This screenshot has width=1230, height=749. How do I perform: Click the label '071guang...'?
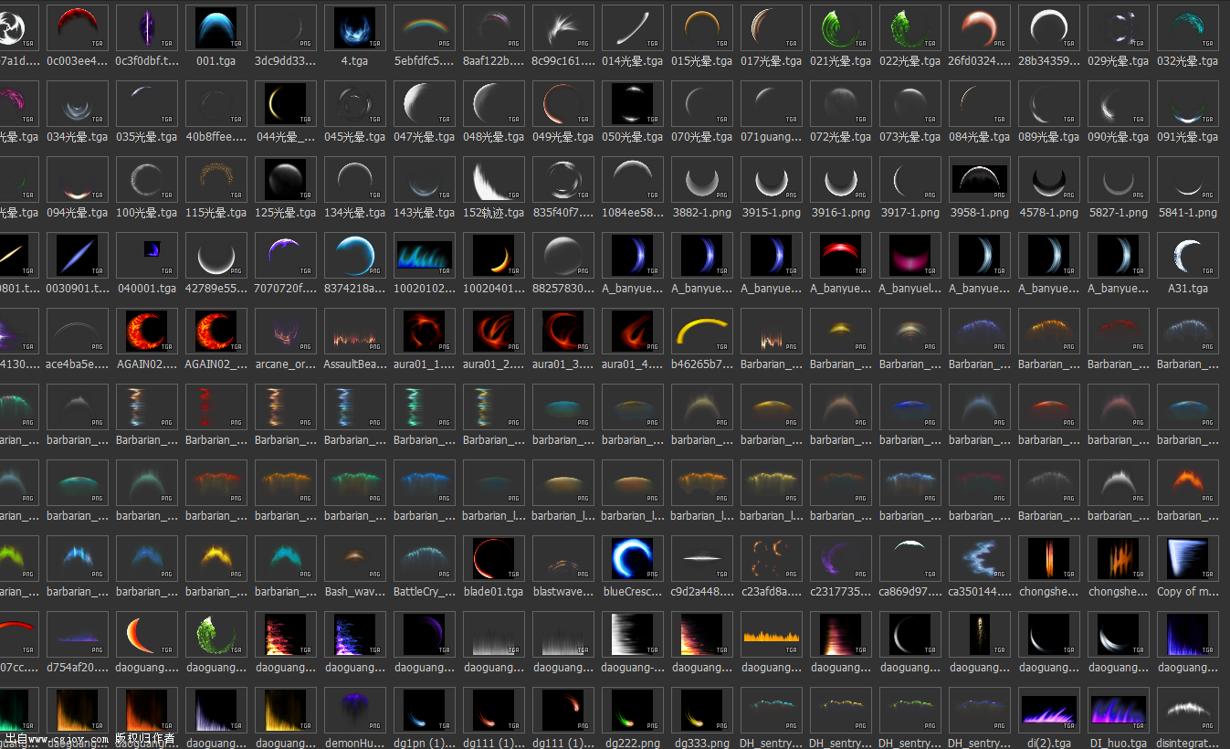(x=772, y=137)
